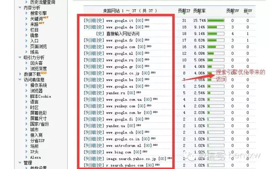Open 浏览器 sidebar item
Viewport: 269px width, 169px height.
[x=37, y=91]
